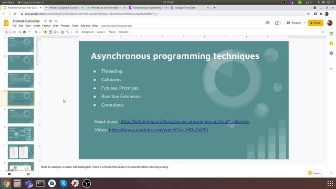Click the Insert image tool
Screen dimensions: 336x189
55,32
